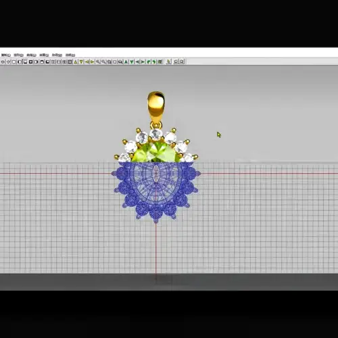Click the light-green right arrow pan icon
The width and height of the screenshot is (338, 338).
point(93,62)
